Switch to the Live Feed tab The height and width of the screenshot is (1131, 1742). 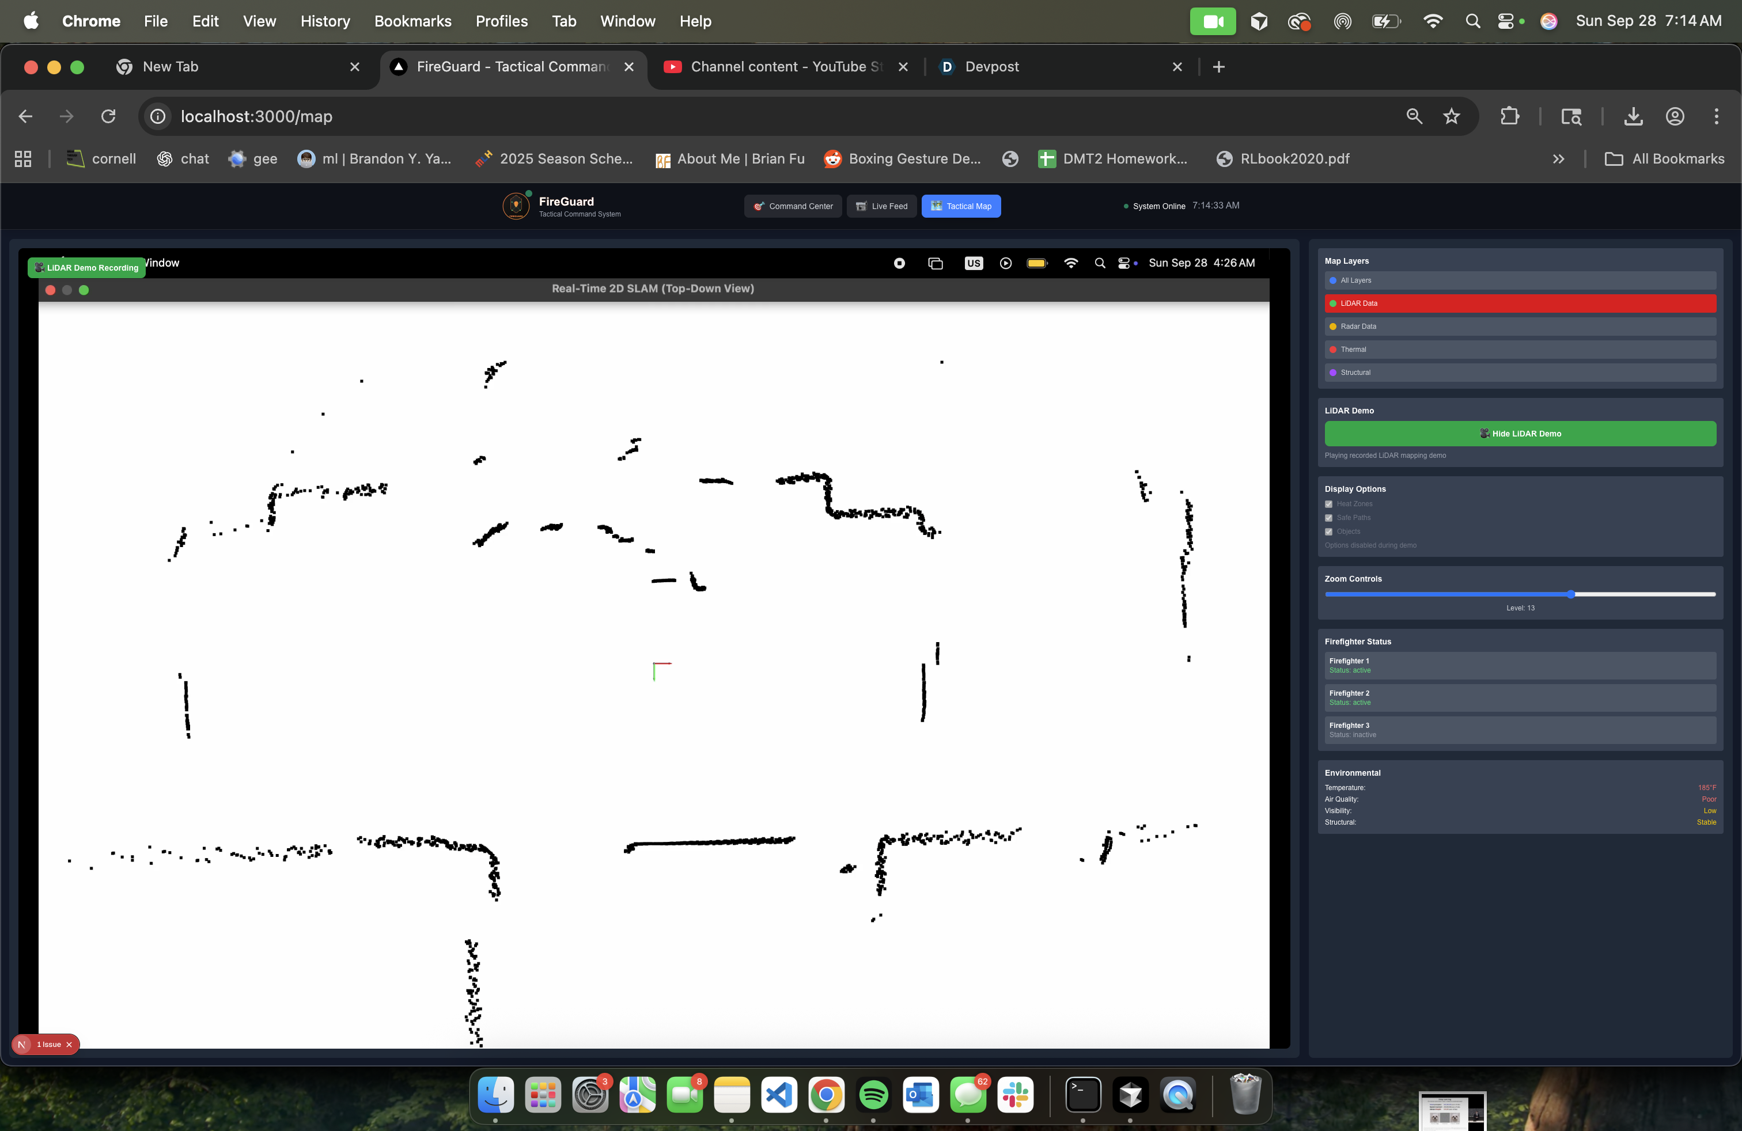click(881, 206)
